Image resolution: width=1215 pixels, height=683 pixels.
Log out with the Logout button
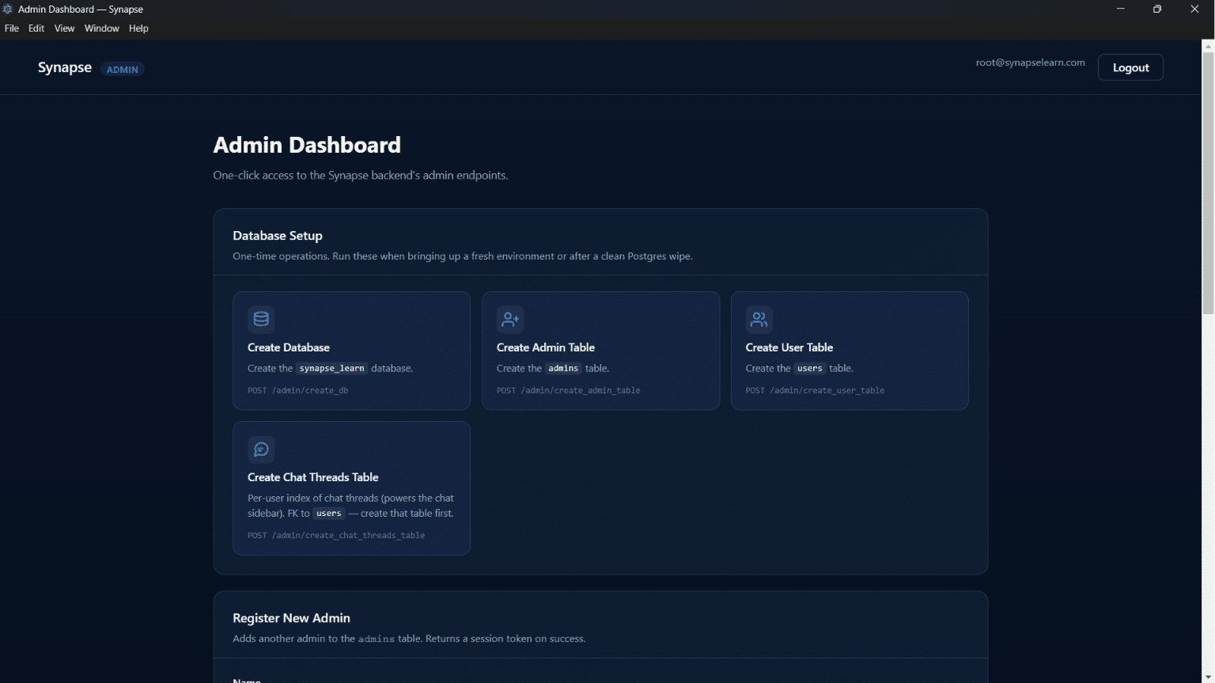(x=1130, y=67)
